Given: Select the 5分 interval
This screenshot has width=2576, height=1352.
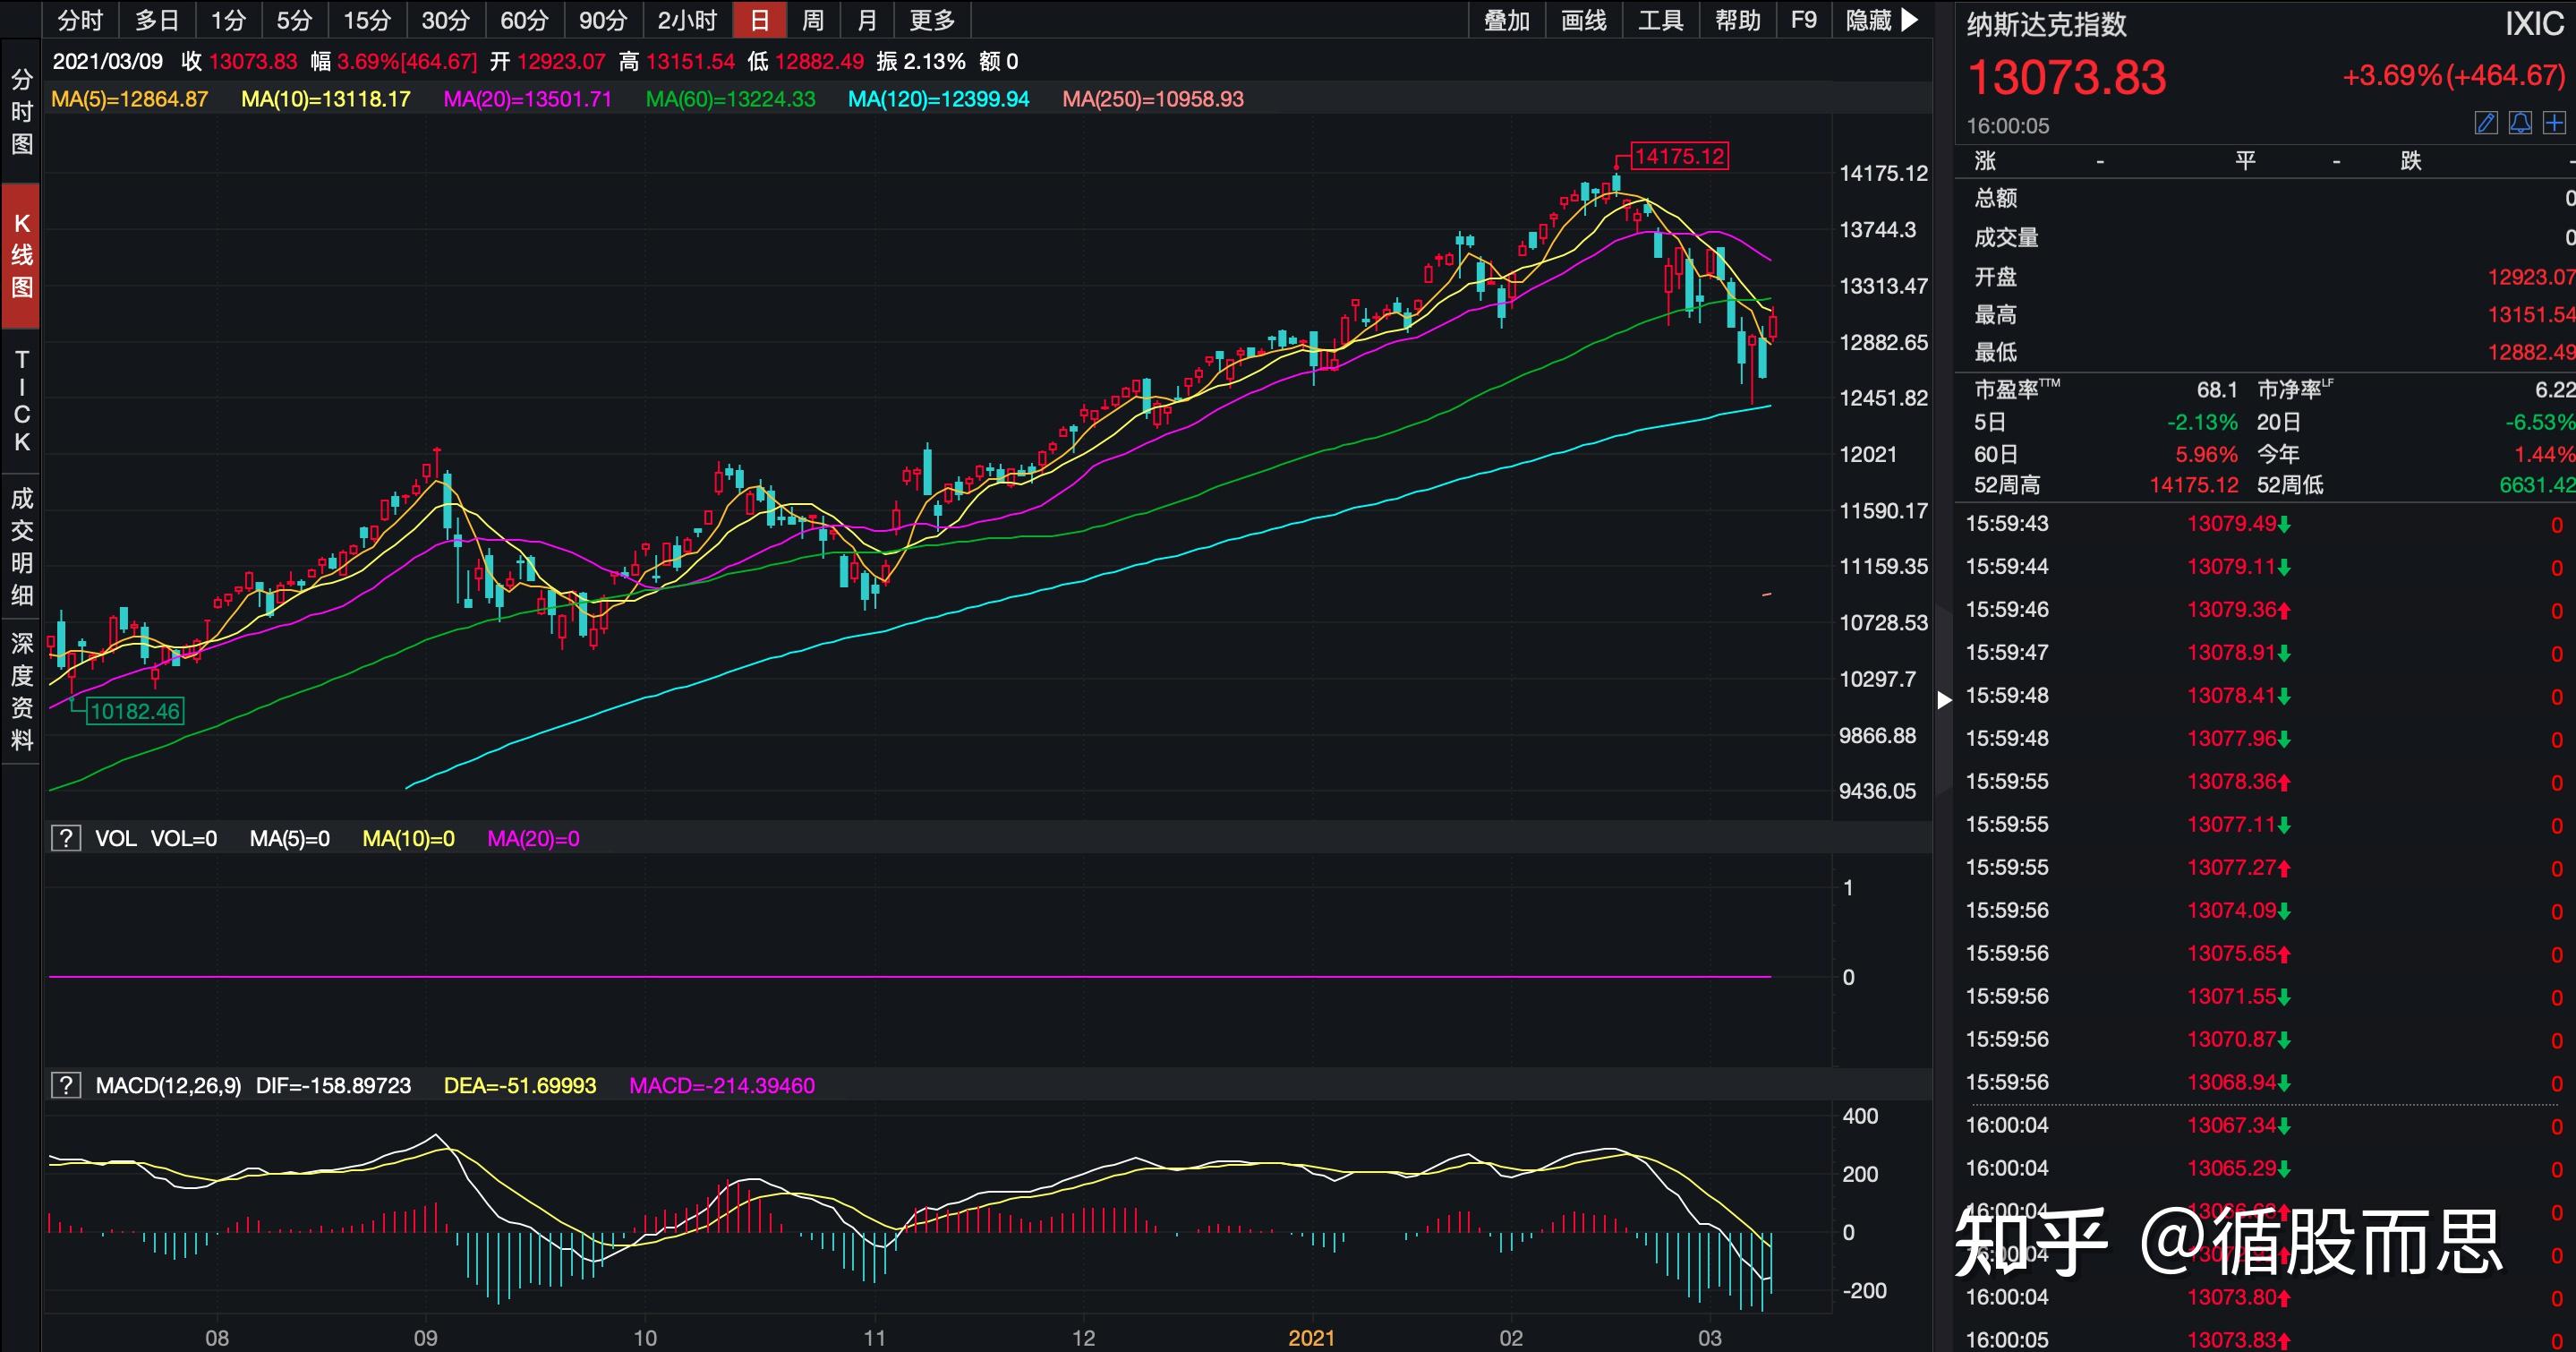Looking at the screenshot, I should coord(295,20).
